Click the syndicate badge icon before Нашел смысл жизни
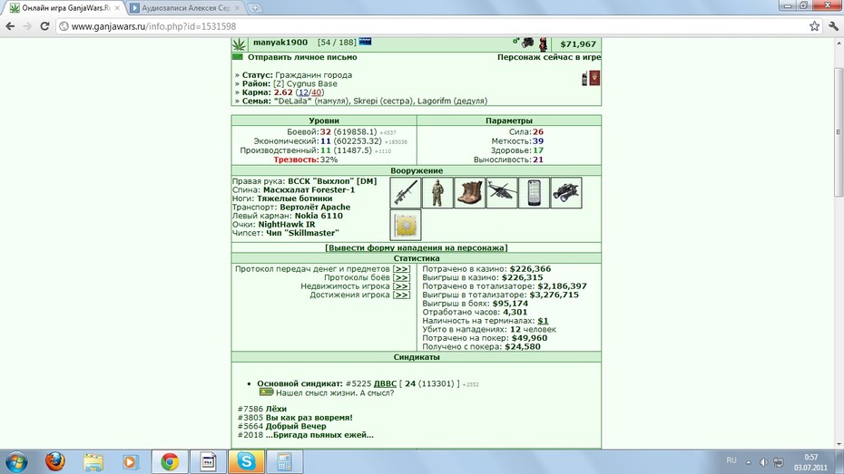The width and height of the screenshot is (844, 474). [x=266, y=392]
